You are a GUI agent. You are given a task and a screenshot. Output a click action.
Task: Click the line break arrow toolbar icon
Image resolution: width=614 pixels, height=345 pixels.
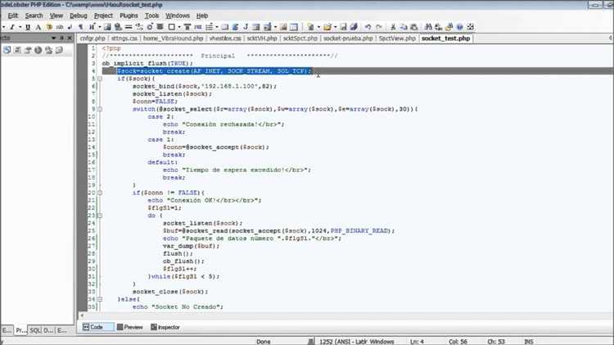70,27
